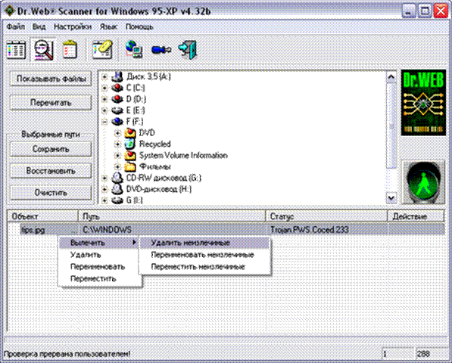
Task: Click the exit door toolbar icon
Action: [x=187, y=50]
